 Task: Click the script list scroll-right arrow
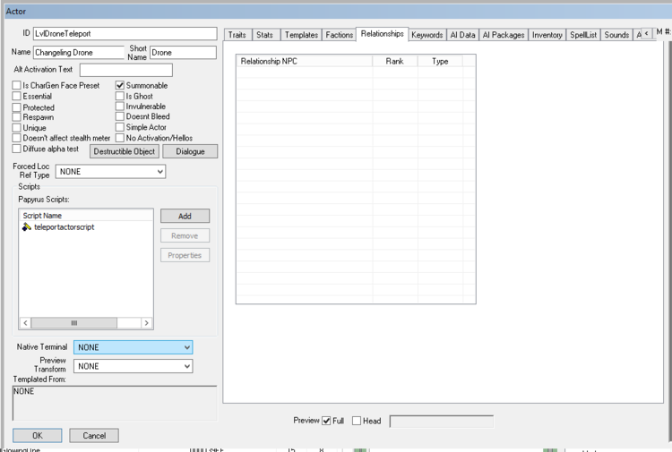coord(147,323)
